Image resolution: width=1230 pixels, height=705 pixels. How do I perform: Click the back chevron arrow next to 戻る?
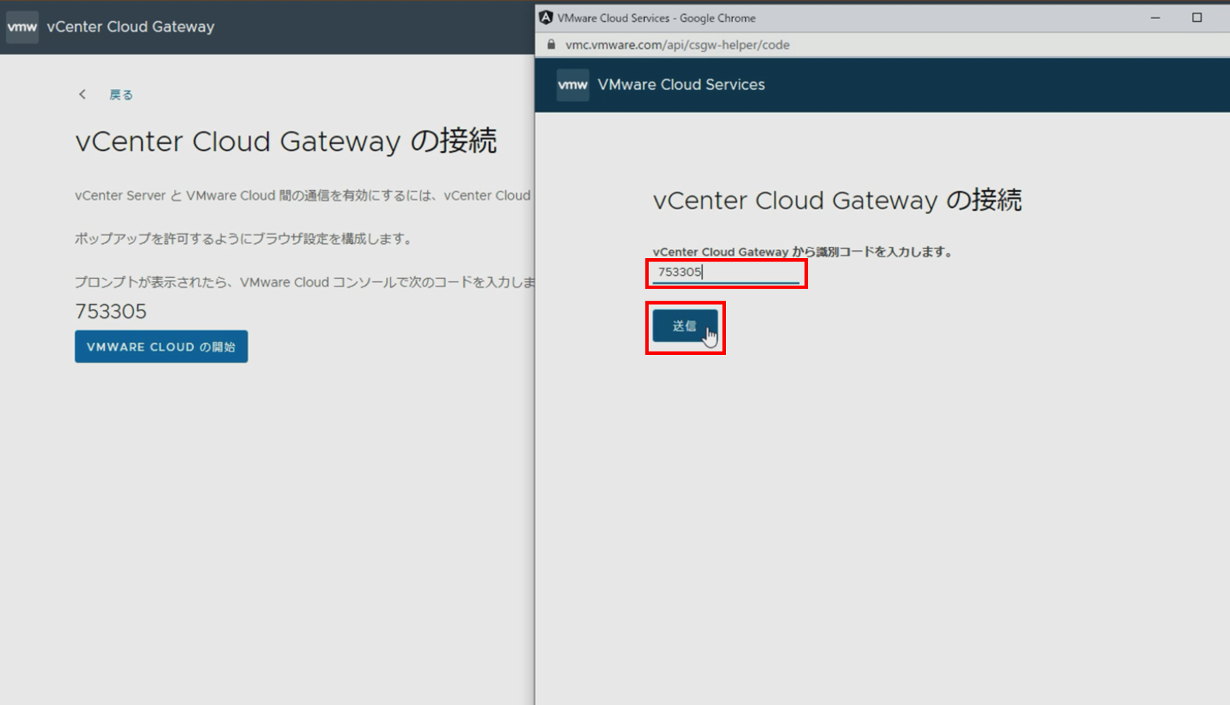(83, 94)
